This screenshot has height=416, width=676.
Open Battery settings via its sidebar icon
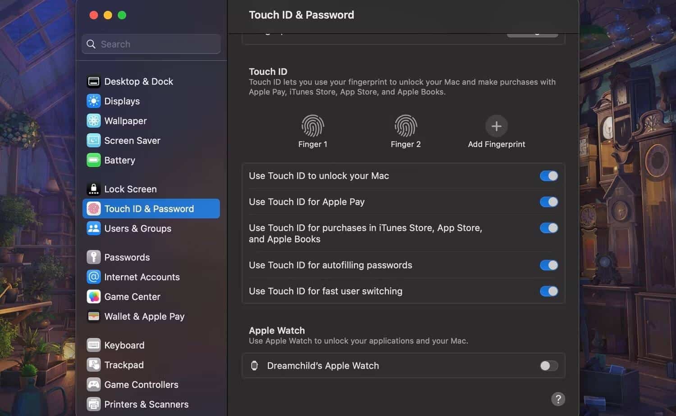click(x=93, y=160)
